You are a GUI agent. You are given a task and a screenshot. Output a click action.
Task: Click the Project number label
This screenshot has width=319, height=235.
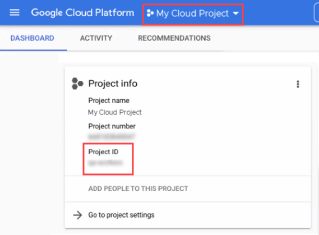[112, 126]
